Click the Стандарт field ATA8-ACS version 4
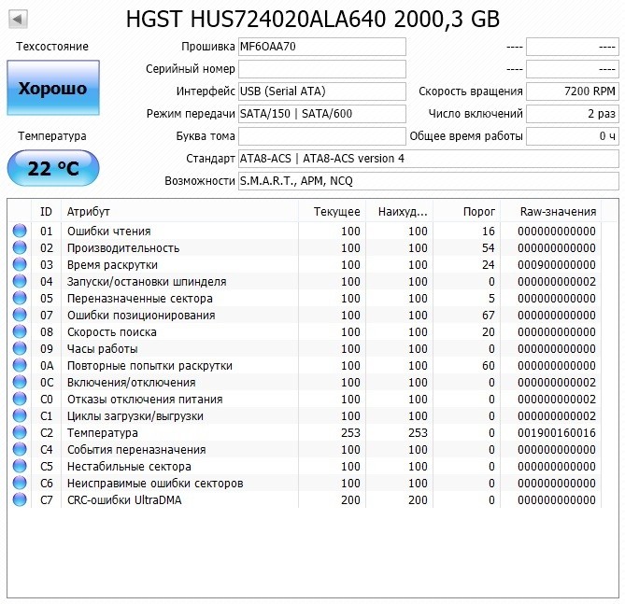The width and height of the screenshot is (625, 604). pos(429,159)
